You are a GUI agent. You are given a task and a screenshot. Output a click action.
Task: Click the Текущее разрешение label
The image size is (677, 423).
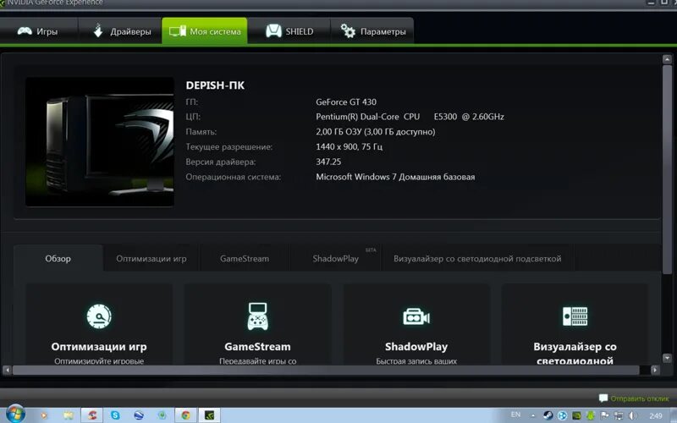pos(228,146)
